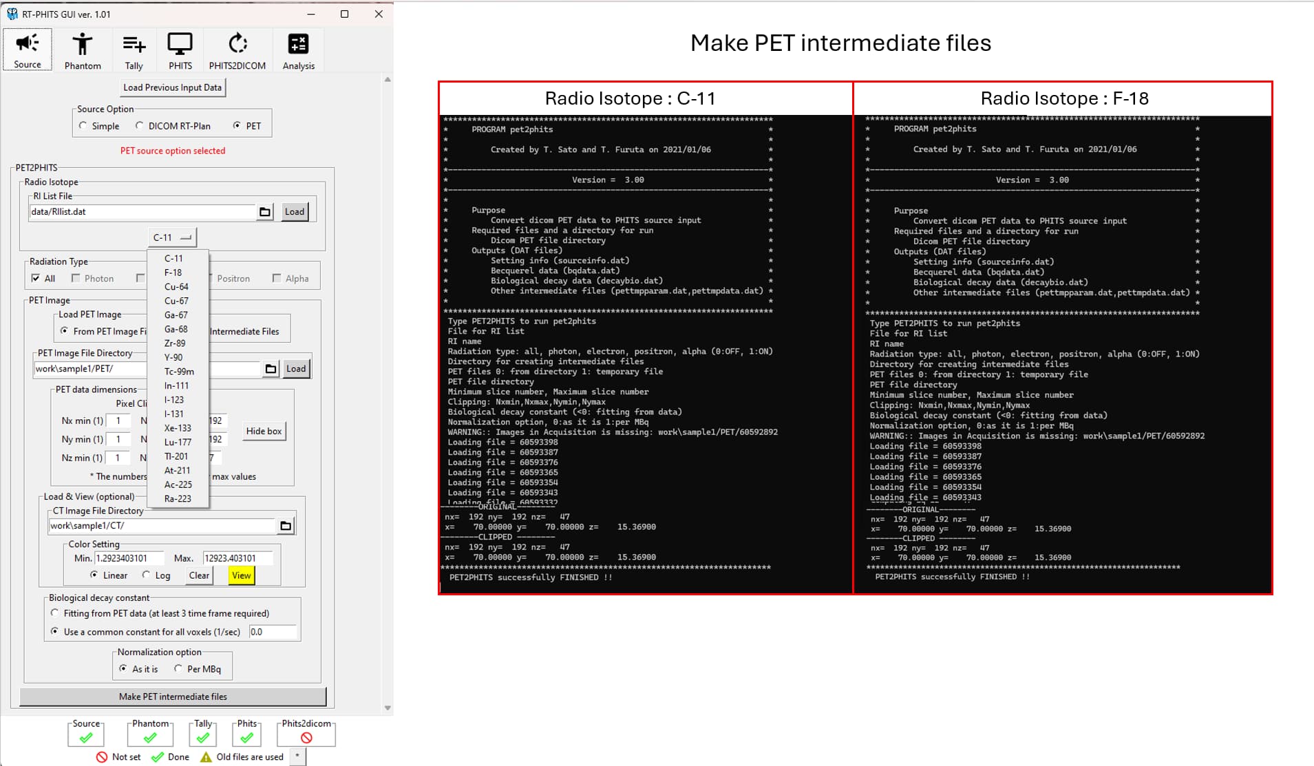Click Load Previous Input Data button
This screenshot has width=1314, height=766.
(173, 87)
